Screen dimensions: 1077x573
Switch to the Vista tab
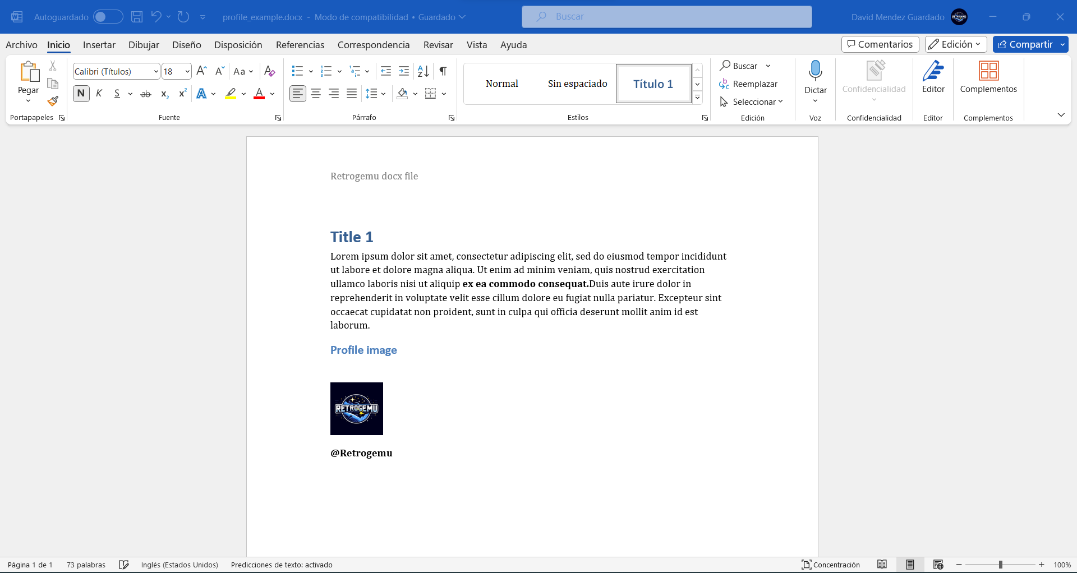pos(477,45)
